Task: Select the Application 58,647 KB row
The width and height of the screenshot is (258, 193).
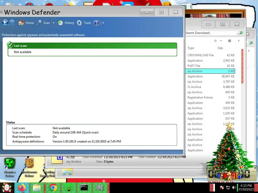Action: tap(210, 76)
